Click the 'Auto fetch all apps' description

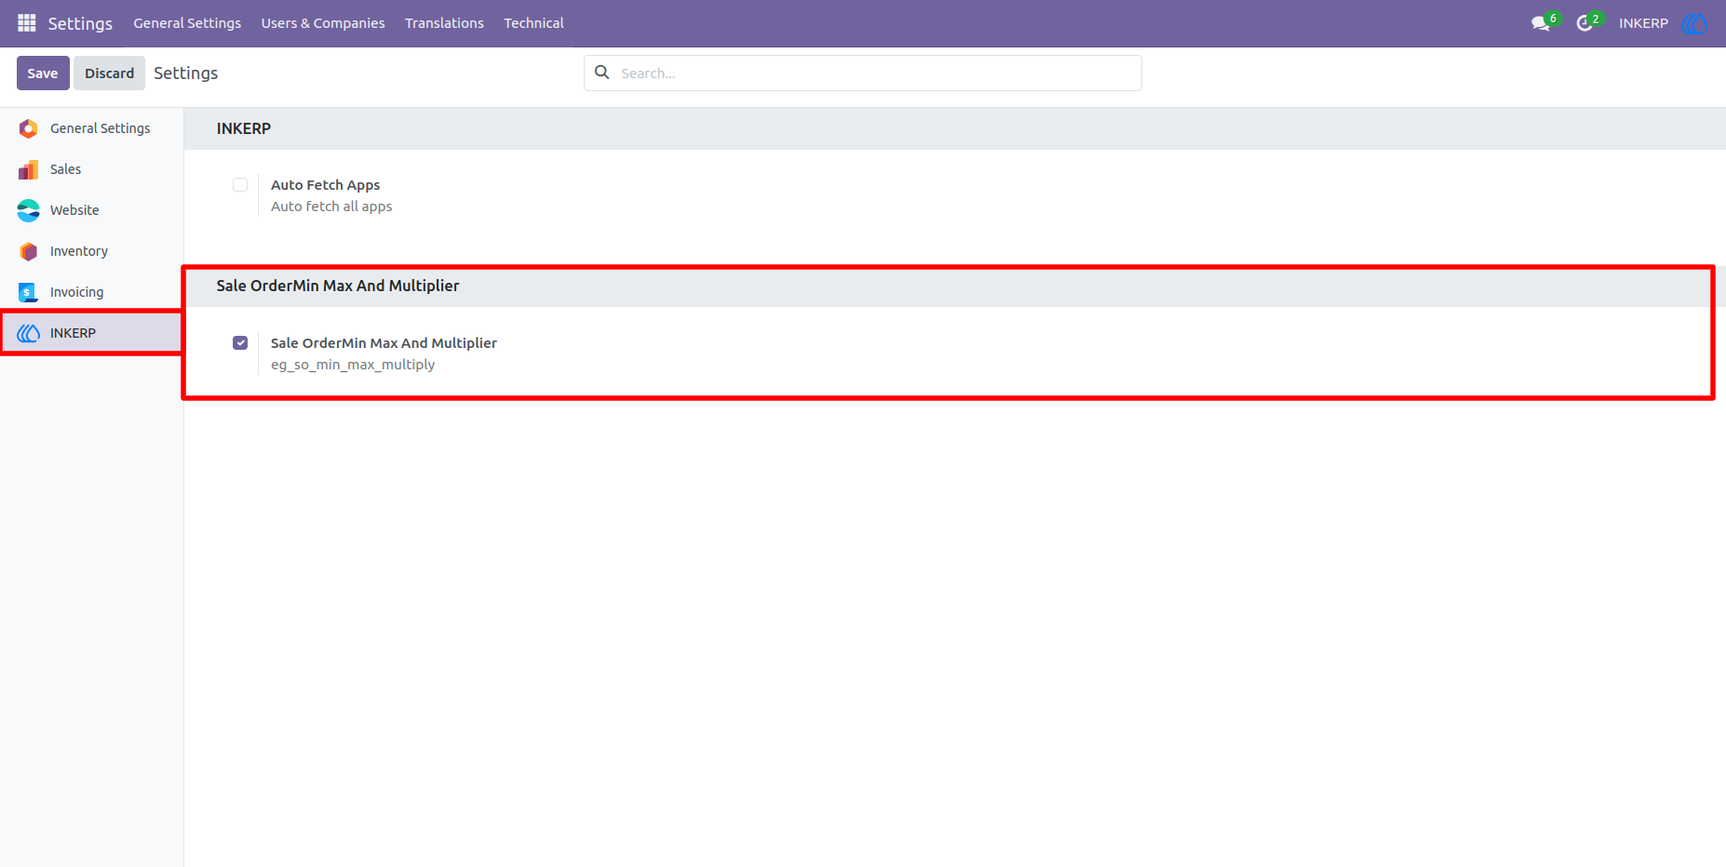[331, 207]
